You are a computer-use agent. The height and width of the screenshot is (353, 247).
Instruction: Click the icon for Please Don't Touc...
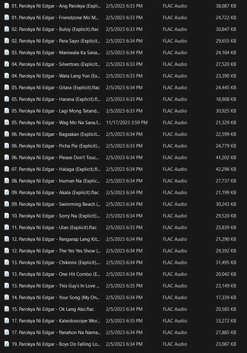7,158
